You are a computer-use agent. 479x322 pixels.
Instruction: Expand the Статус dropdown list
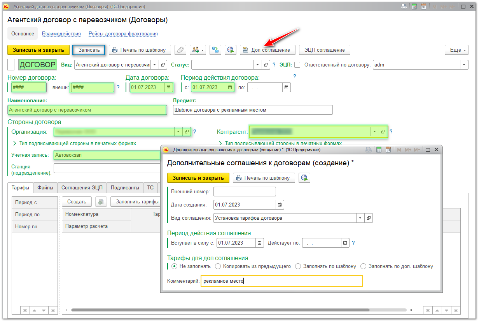pyautogui.click(x=258, y=65)
